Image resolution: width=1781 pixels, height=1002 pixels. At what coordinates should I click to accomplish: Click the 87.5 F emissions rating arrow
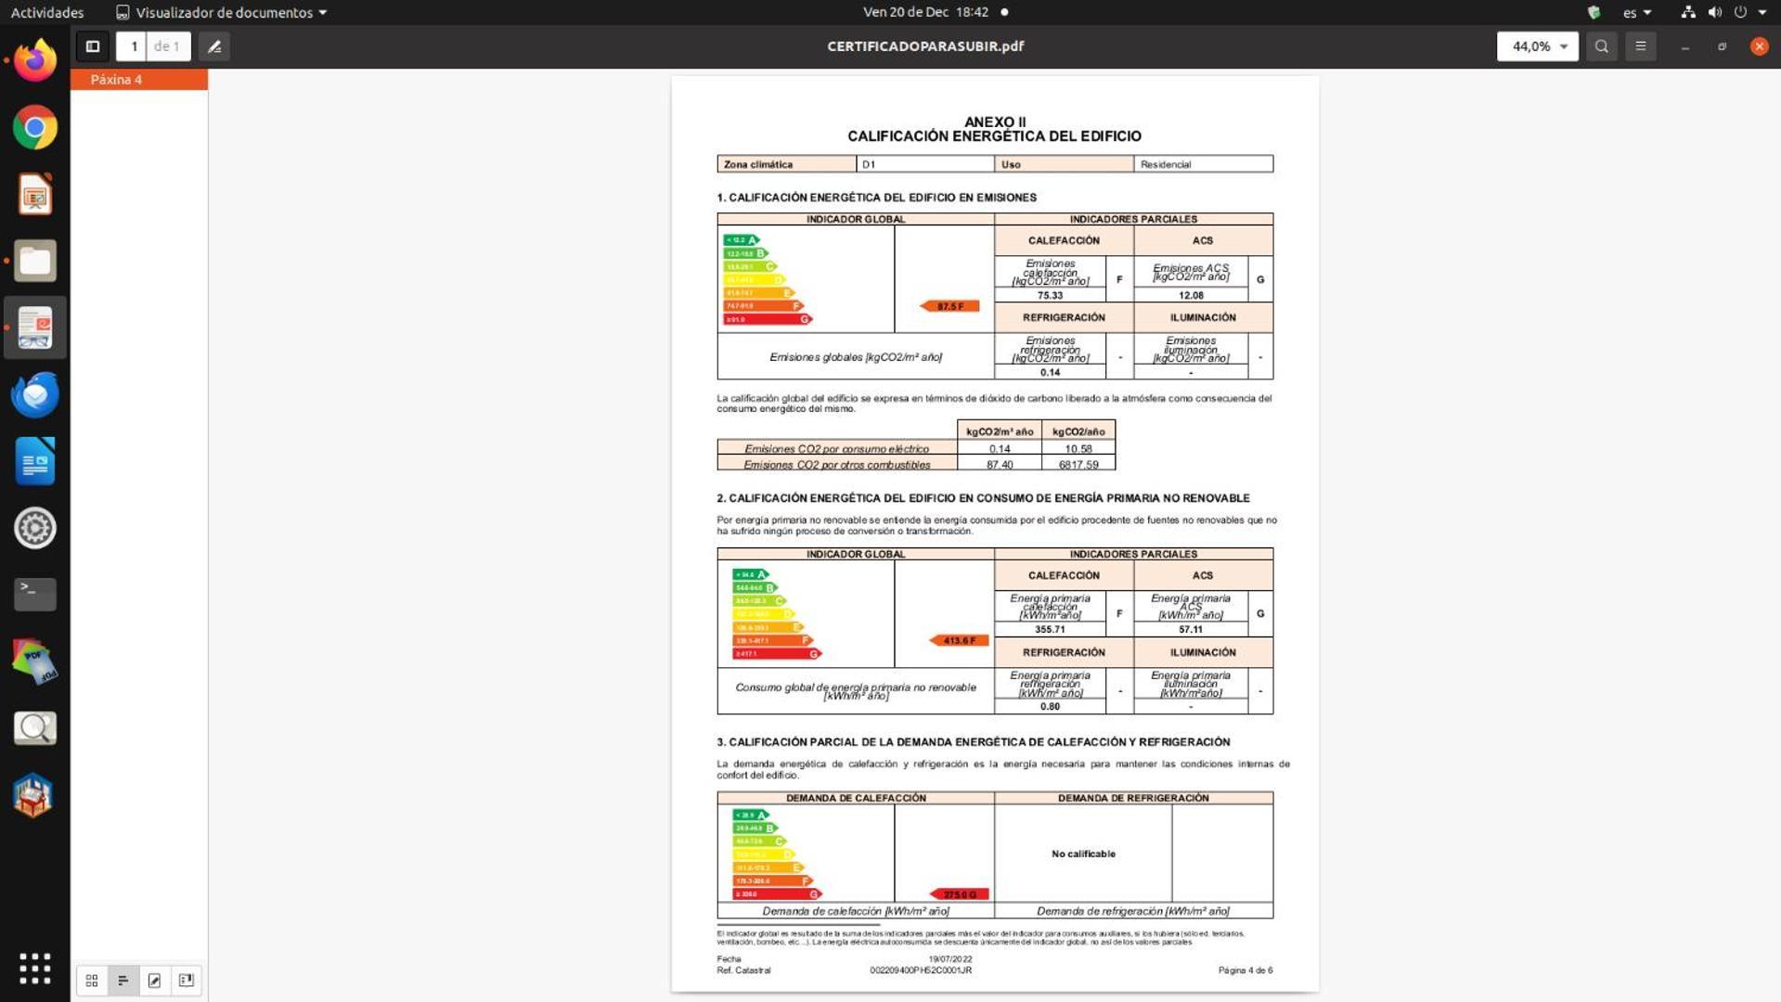(949, 306)
